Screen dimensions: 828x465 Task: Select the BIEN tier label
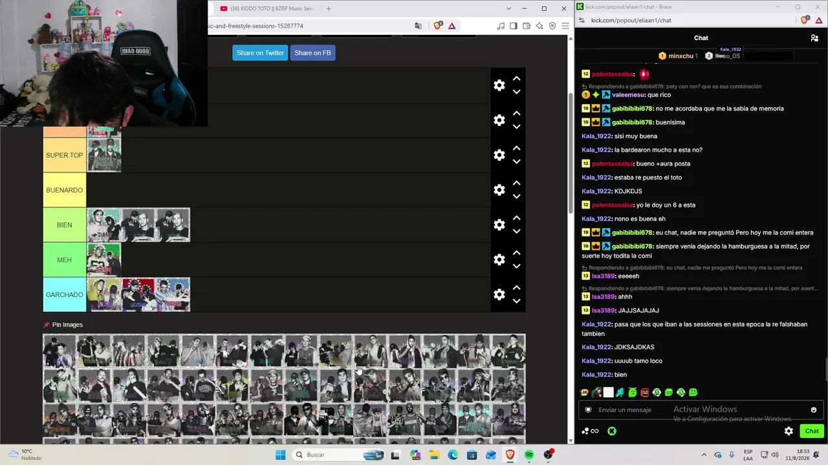point(65,225)
